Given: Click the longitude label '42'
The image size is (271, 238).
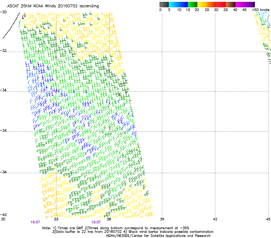Looking at the screenshot, I should [x=215, y=219].
